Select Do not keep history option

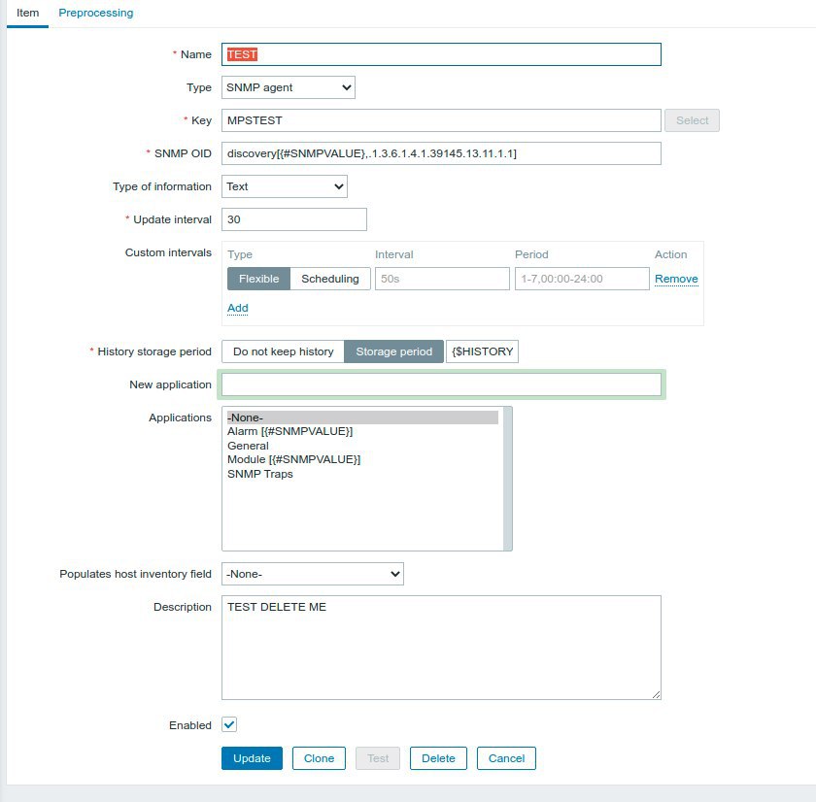click(283, 351)
